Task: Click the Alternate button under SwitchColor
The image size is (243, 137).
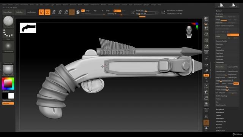Action: 8,104
